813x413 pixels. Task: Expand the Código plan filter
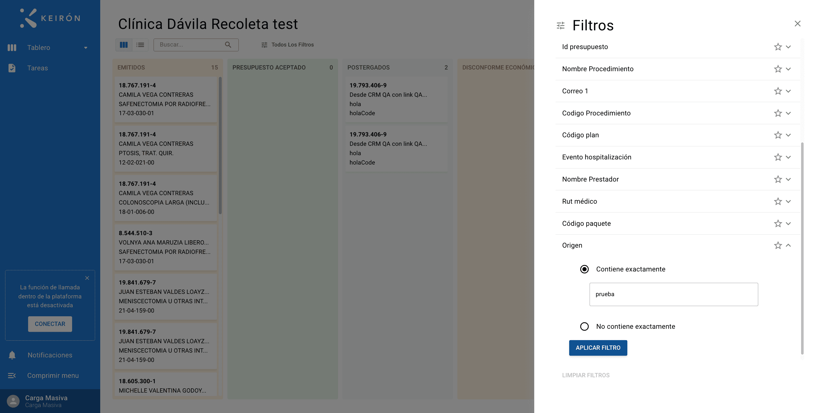788,135
